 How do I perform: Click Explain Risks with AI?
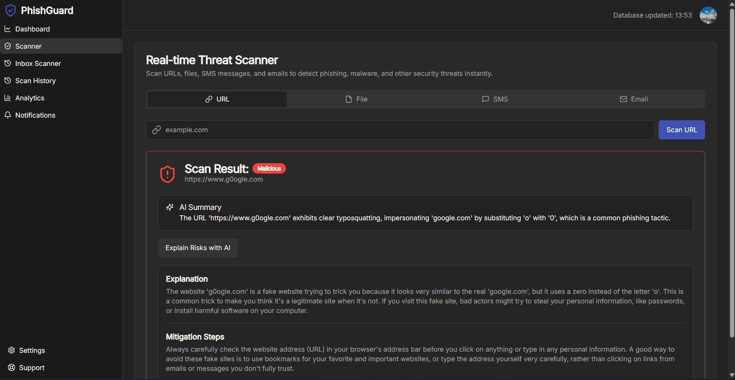pos(198,247)
